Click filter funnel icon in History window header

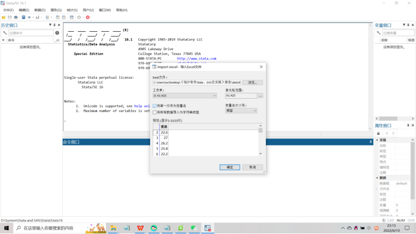tap(50, 25)
